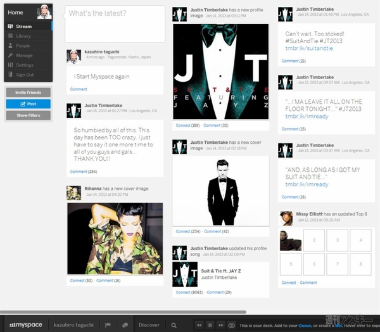This screenshot has width=380, height=332.
Task: Open Discover in the bottom bar
Action: (149, 325)
